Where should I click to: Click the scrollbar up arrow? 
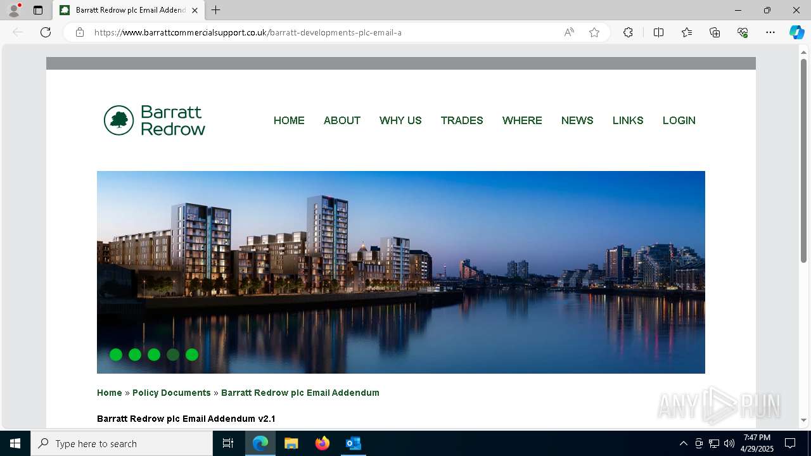pyautogui.click(x=803, y=51)
